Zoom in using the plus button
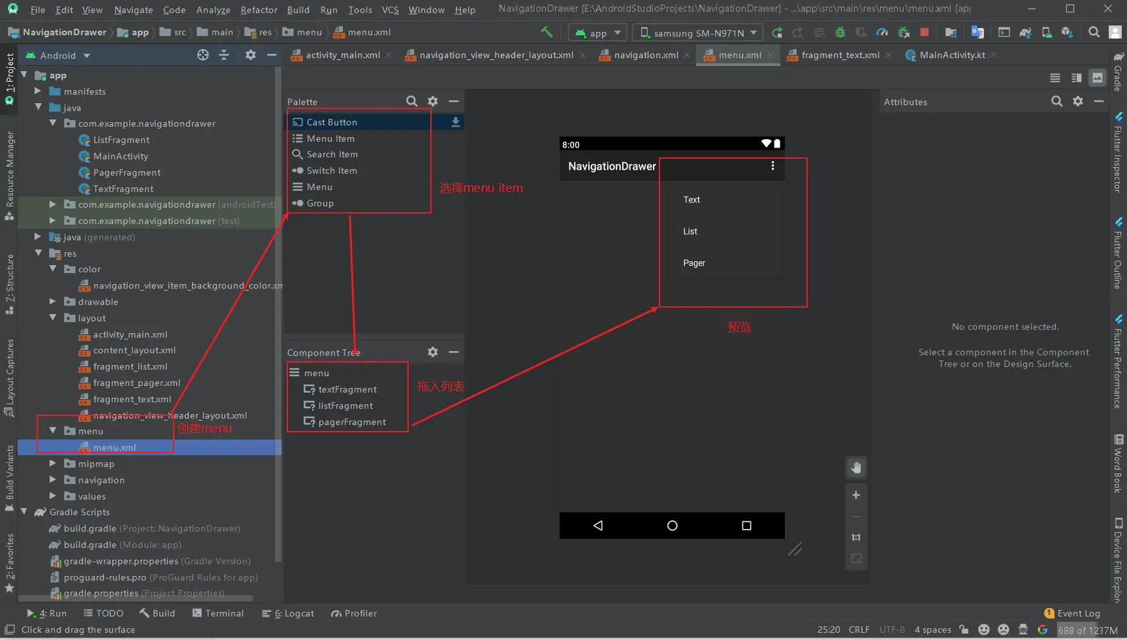 pos(855,495)
